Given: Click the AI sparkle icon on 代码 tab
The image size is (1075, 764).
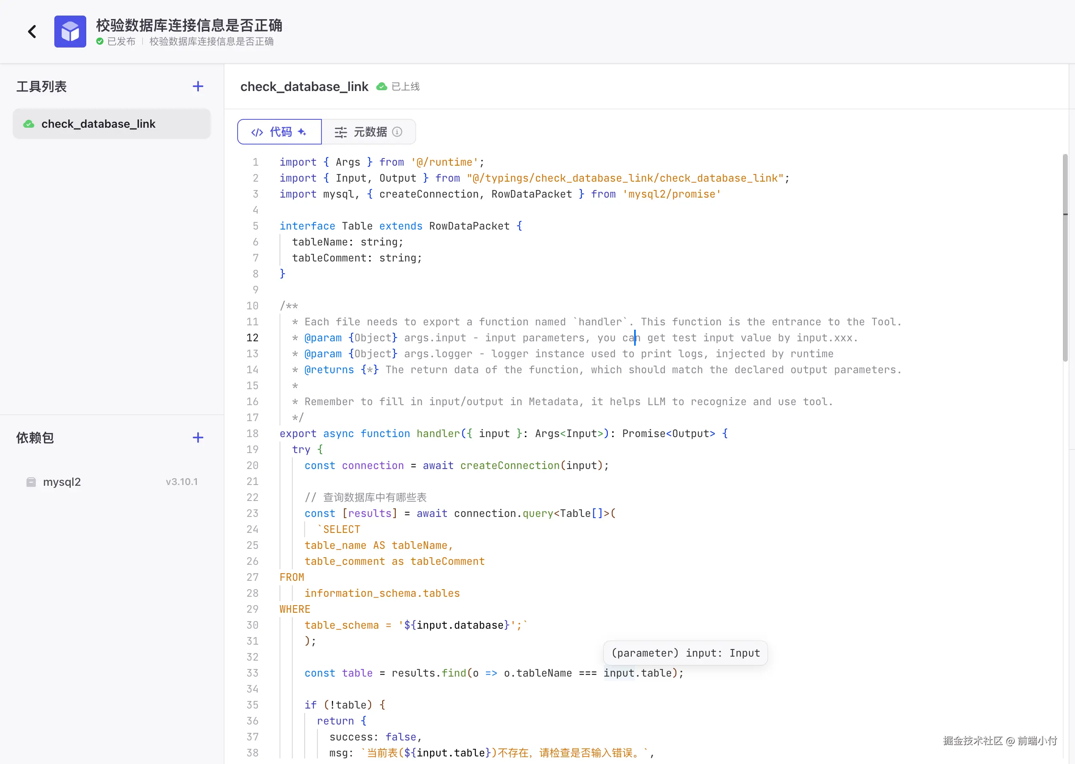Looking at the screenshot, I should (302, 132).
